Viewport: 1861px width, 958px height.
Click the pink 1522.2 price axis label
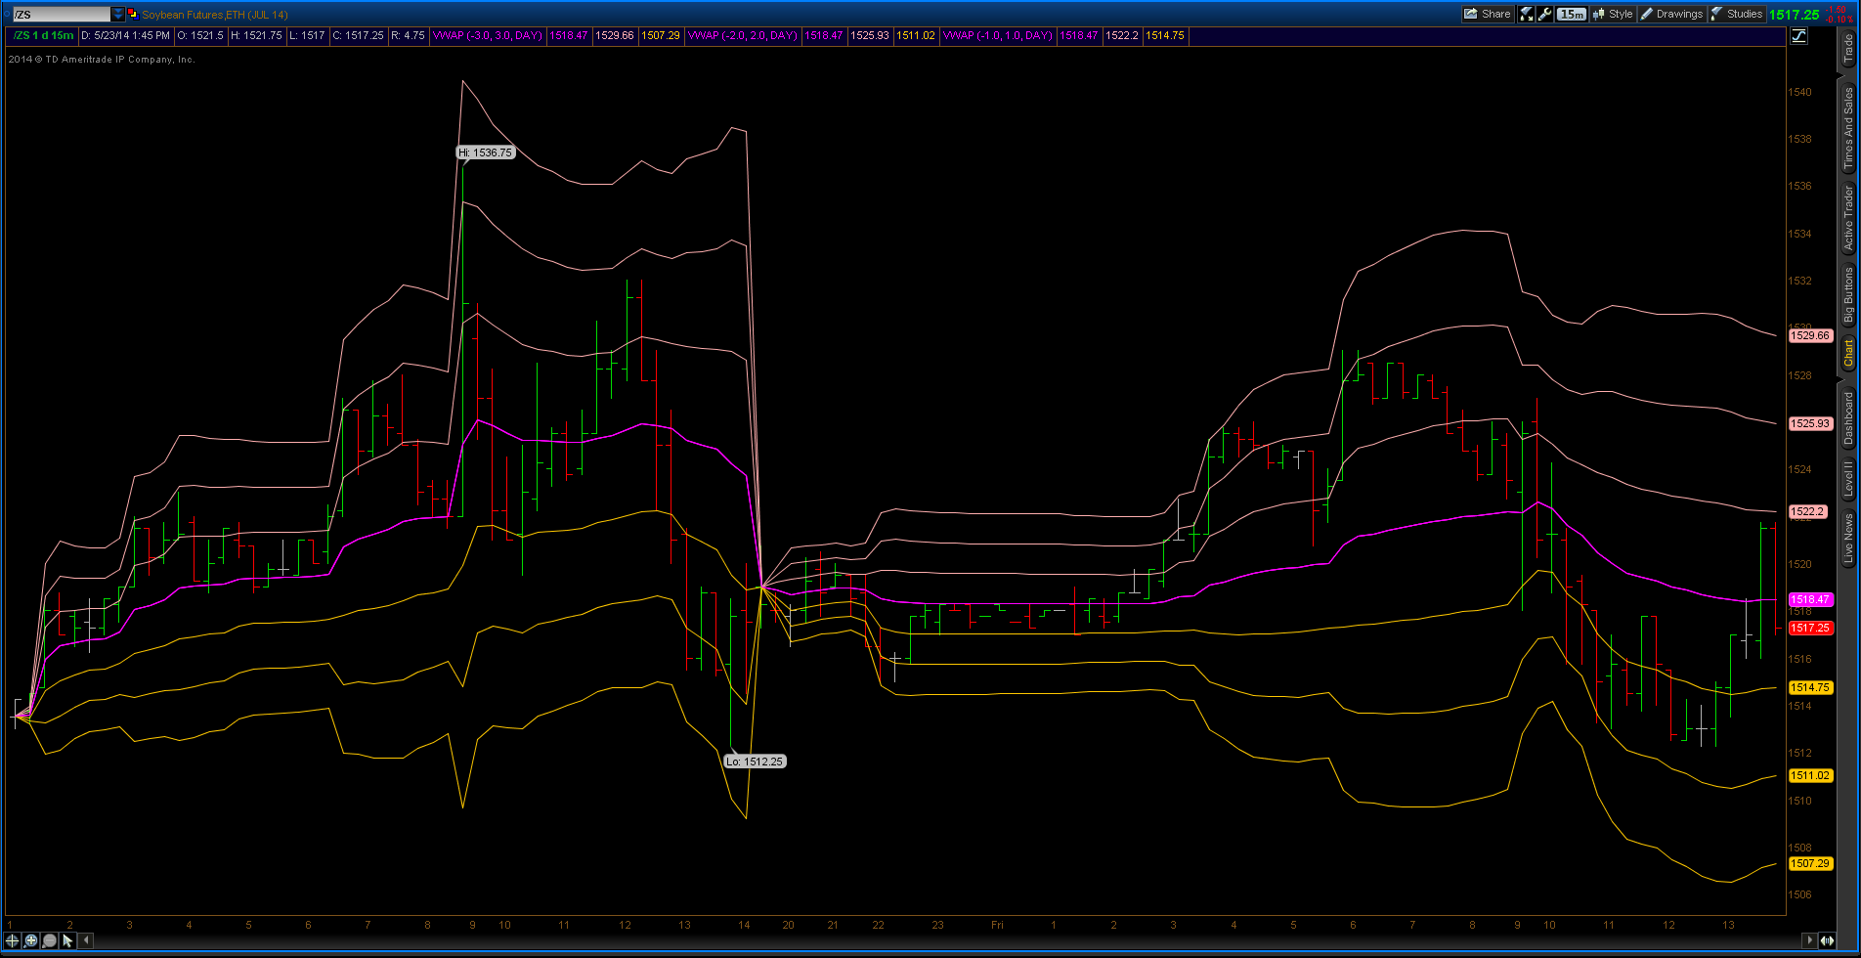coord(1808,511)
